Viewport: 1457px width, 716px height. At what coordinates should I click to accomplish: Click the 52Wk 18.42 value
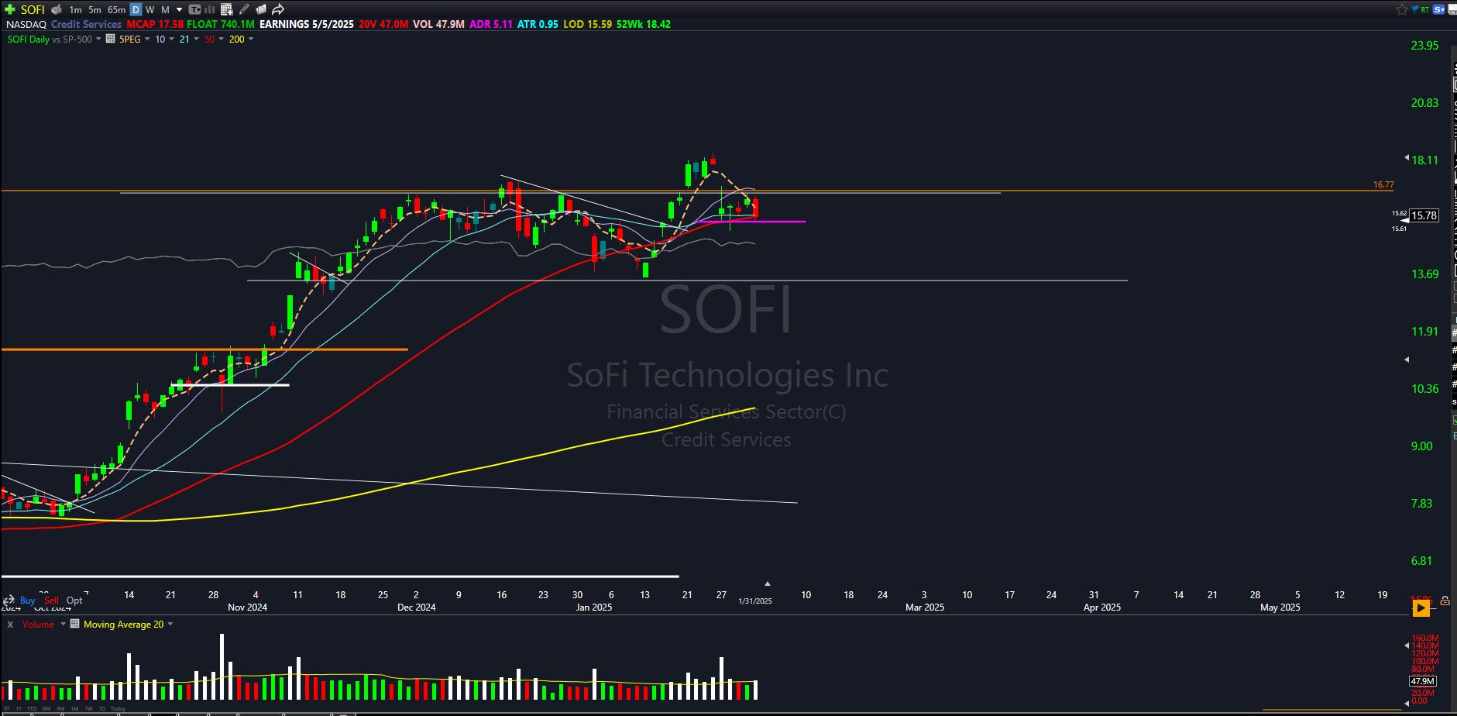[644, 24]
